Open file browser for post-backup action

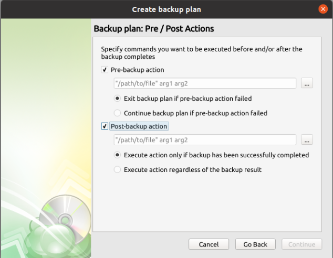307,140
